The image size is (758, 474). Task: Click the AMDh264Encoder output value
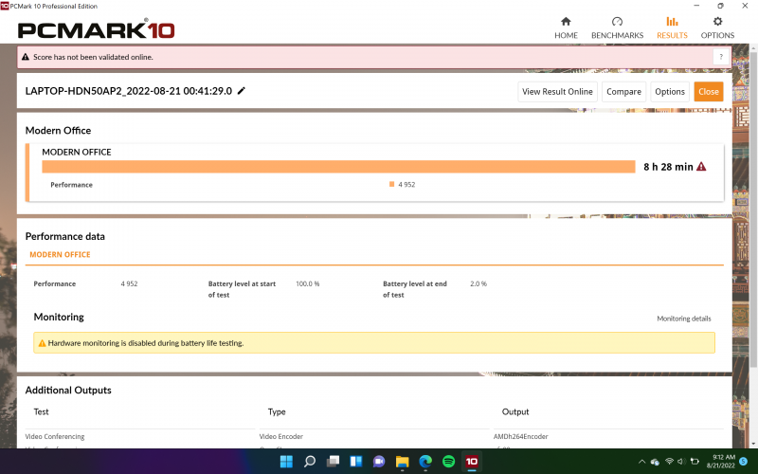tap(520, 436)
